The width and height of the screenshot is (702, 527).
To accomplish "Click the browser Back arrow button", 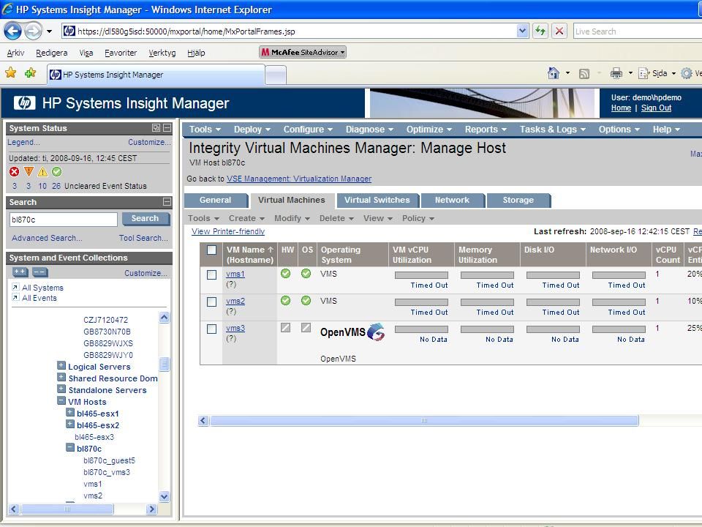I will pyautogui.click(x=12, y=31).
